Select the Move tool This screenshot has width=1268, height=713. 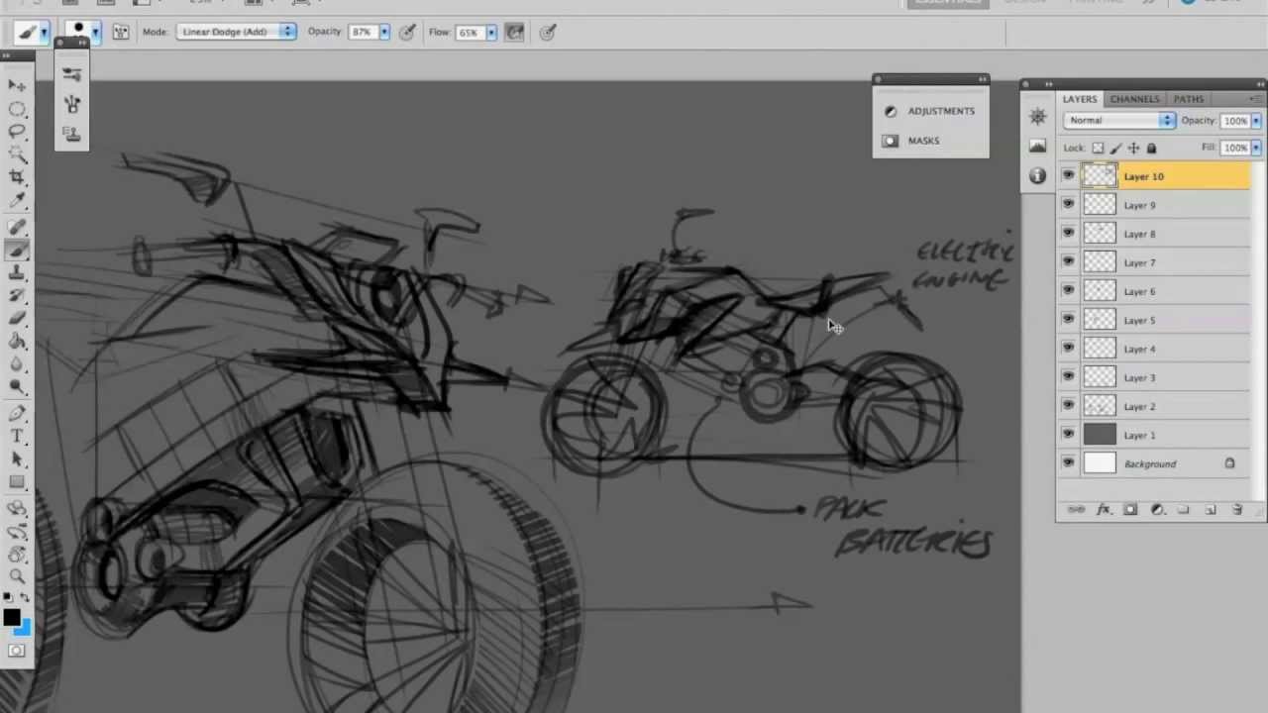tap(17, 86)
